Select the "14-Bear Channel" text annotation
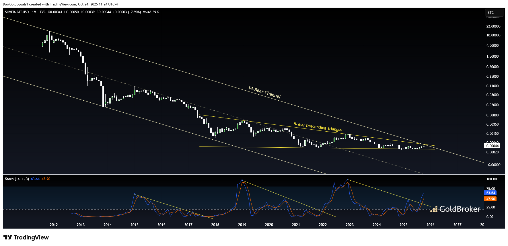 (264, 92)
